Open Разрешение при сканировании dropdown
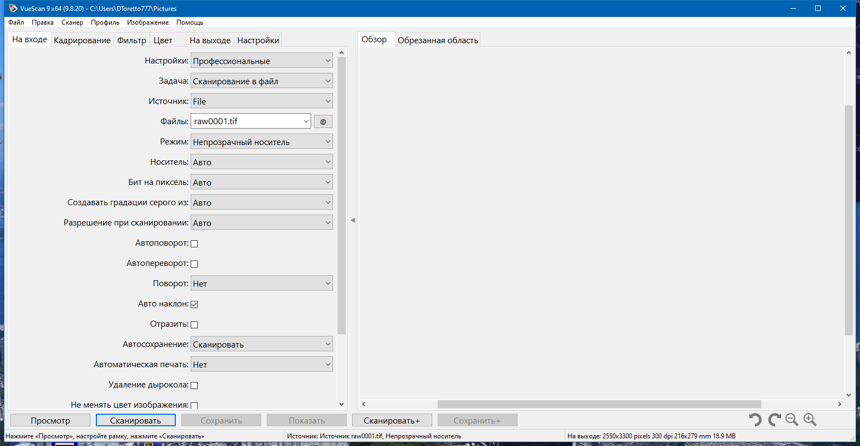860x446 pixels. pyautogui.click(x=262, y=223)
